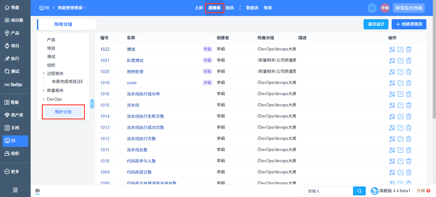
Task: Delete pivot table 1020 via trash icon
Action: pyautogui.click(x=409, y=72)
